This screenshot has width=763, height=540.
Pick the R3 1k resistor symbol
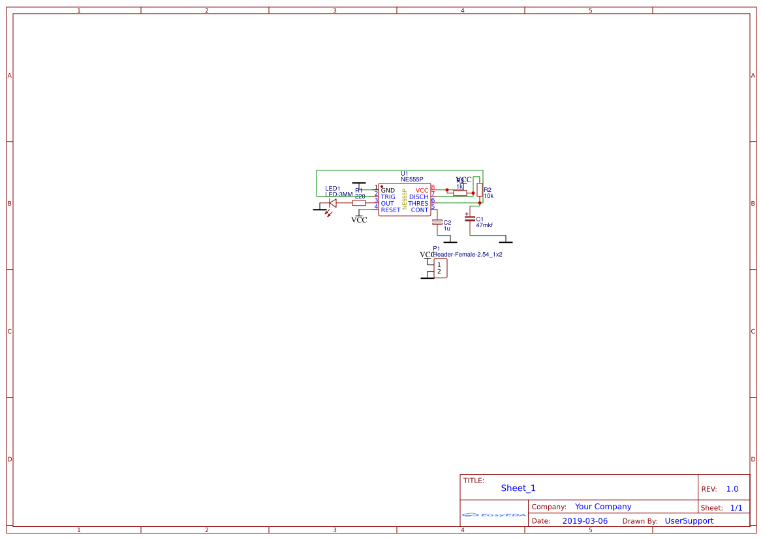(460, 193)
